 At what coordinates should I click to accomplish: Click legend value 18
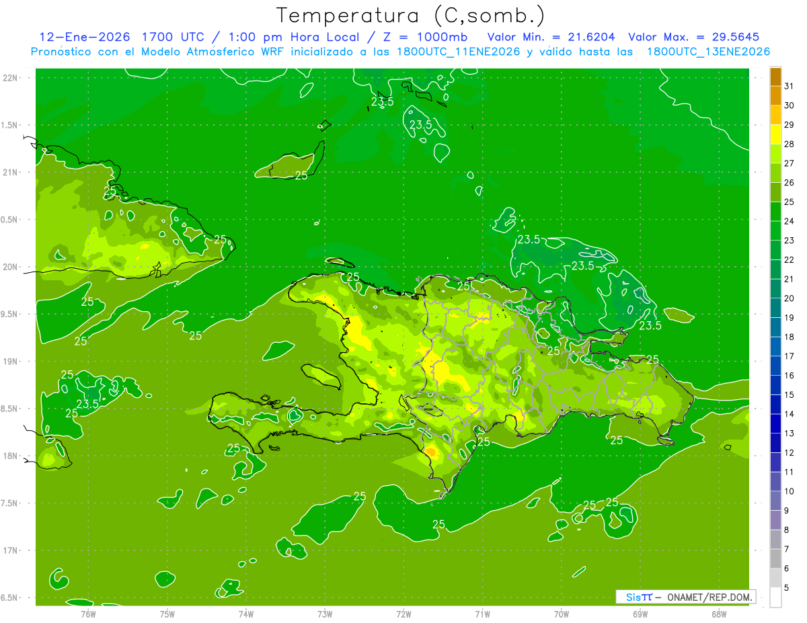(x=790, y=337)
